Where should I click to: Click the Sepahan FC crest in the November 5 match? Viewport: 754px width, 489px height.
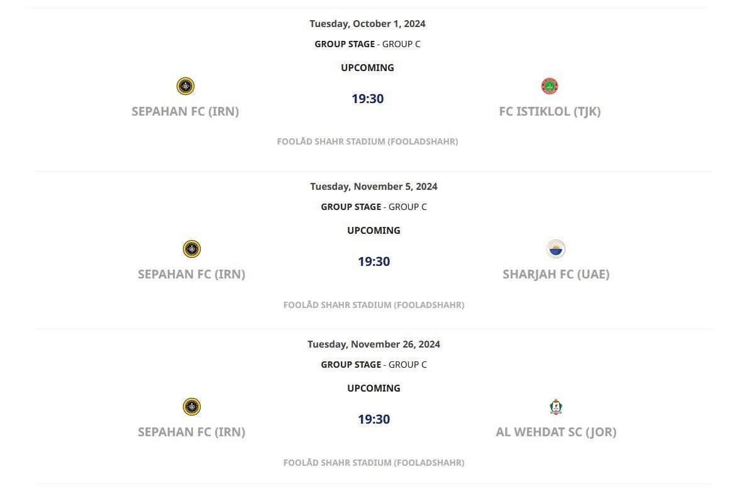(x=192, y=249)
